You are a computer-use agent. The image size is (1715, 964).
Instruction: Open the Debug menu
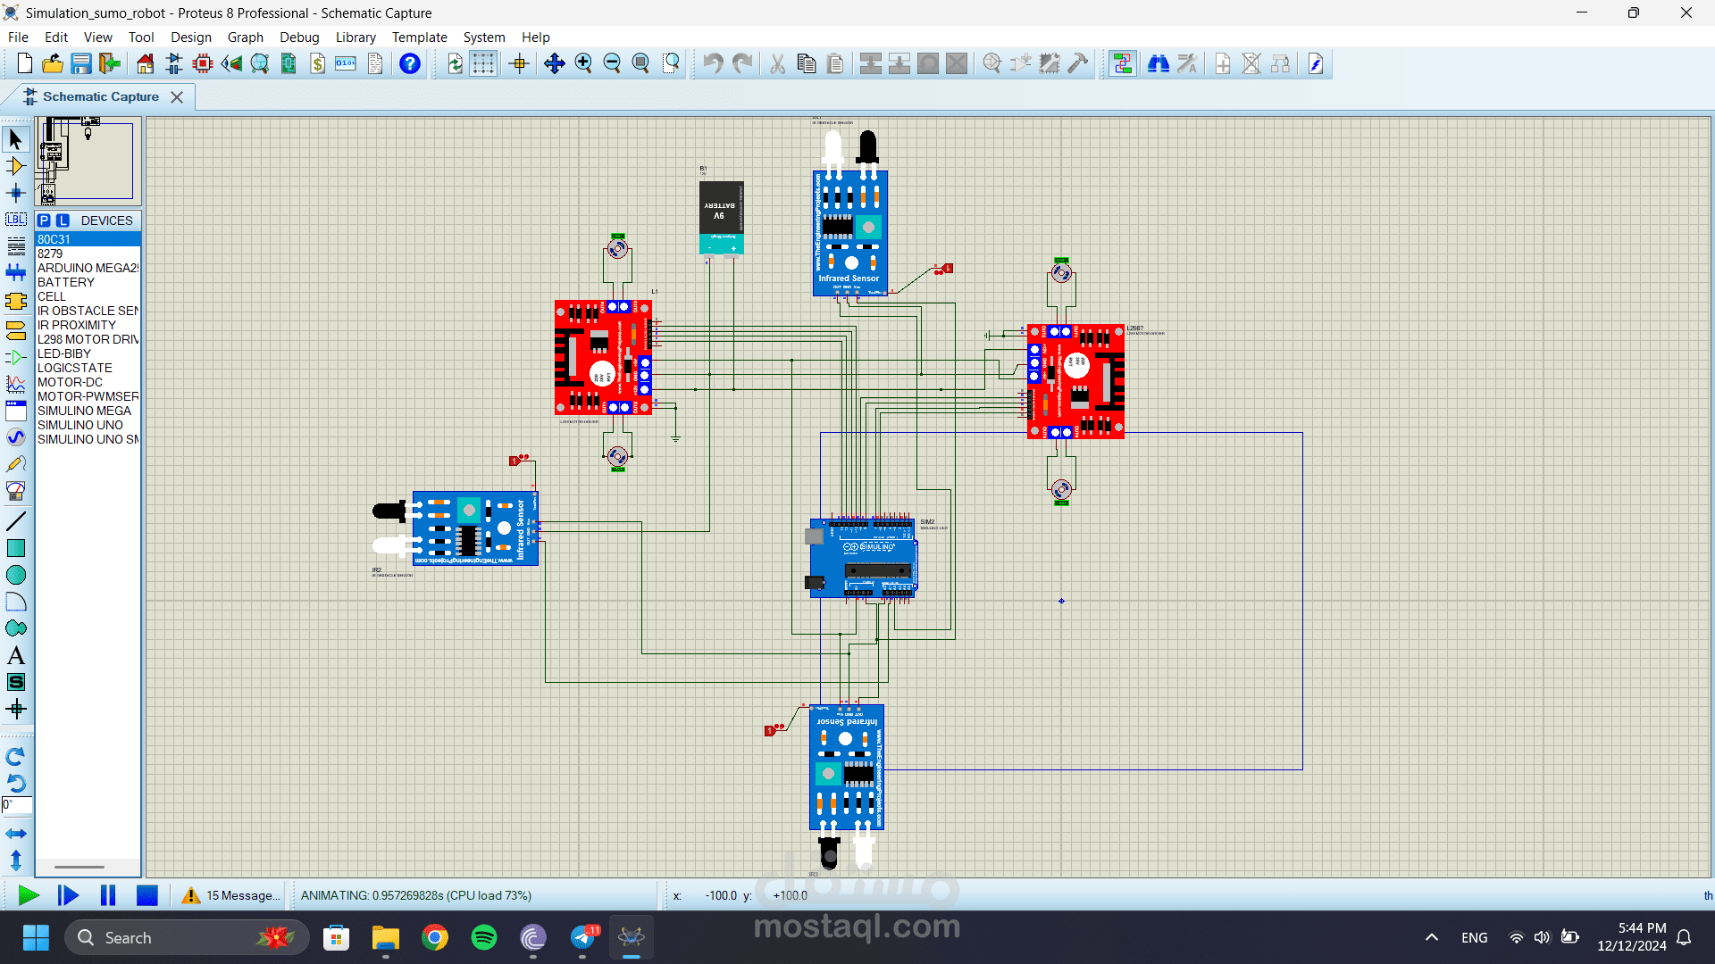pos(299,37)
